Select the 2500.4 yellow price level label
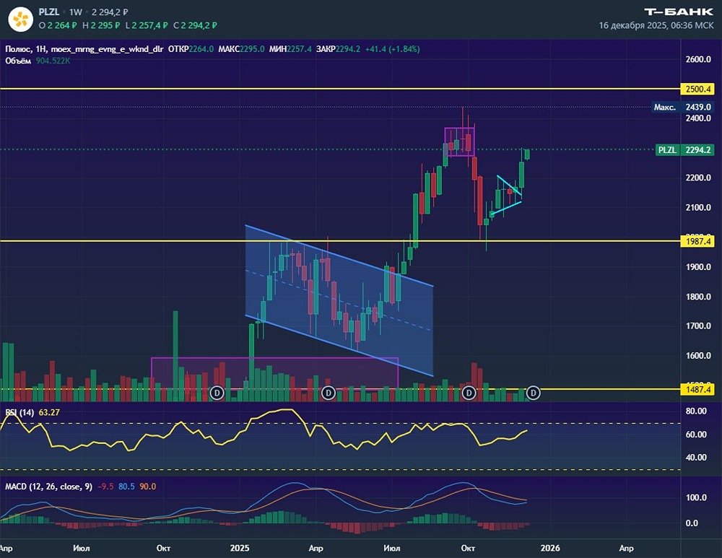This screenshot has width=722, height=558. pos(697,89)
